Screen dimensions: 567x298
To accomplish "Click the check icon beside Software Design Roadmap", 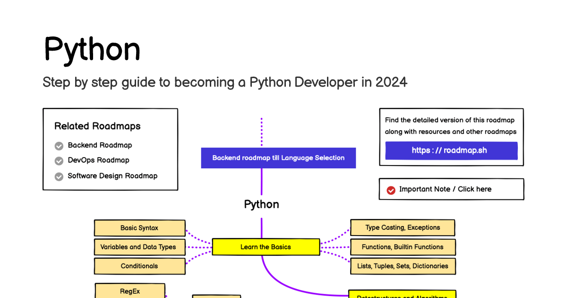I will pos(59,176).
